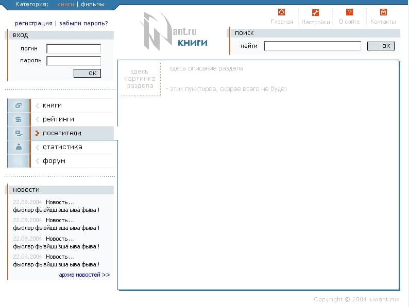409x307 pixels.
Task: Switch category to фильмы
Action: point(92,4)
